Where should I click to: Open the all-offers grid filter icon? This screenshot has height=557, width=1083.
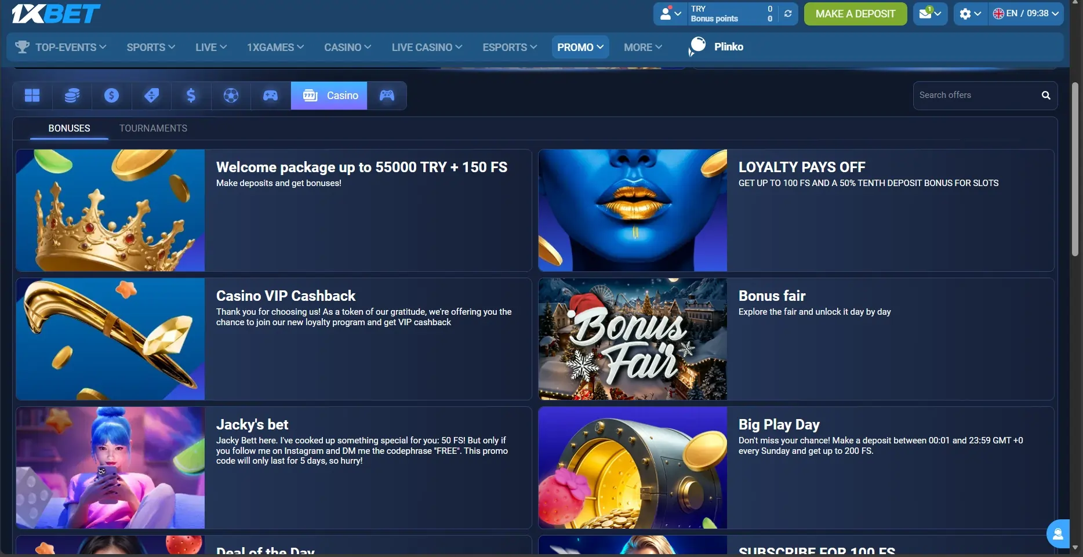click(32, 95)
